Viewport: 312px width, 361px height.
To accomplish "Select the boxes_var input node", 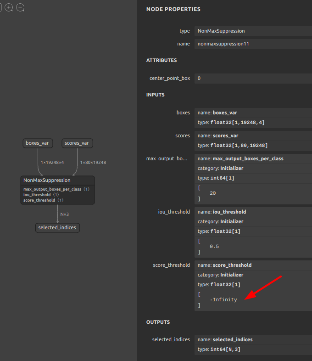I will pyautogui.click(x=37, y=143).
